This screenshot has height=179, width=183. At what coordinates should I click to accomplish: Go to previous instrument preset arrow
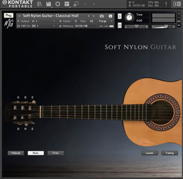tap(89, 16)
